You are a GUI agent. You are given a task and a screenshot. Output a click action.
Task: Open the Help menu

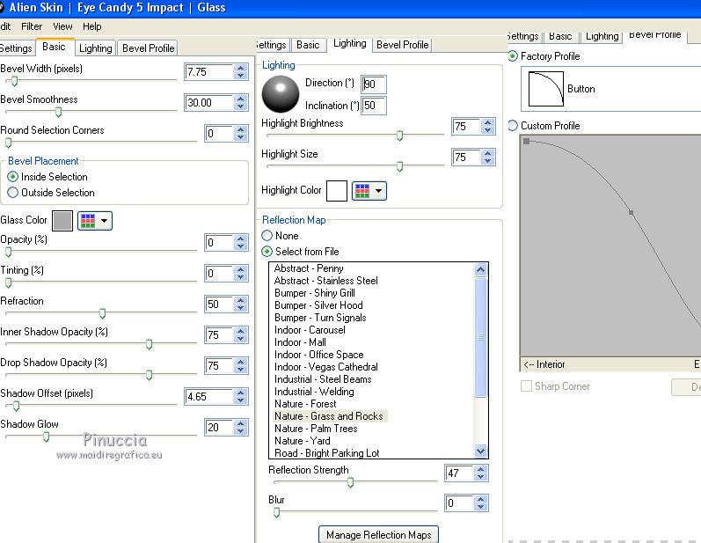pyautogui.click(x=92, y=26)
